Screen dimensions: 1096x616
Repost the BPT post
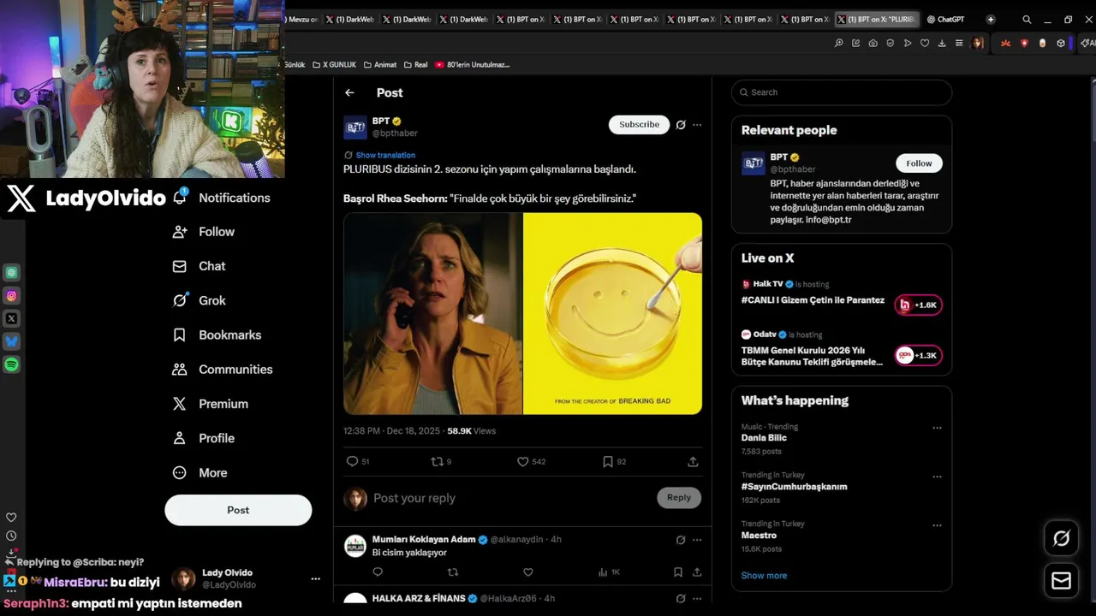[437, 461]
